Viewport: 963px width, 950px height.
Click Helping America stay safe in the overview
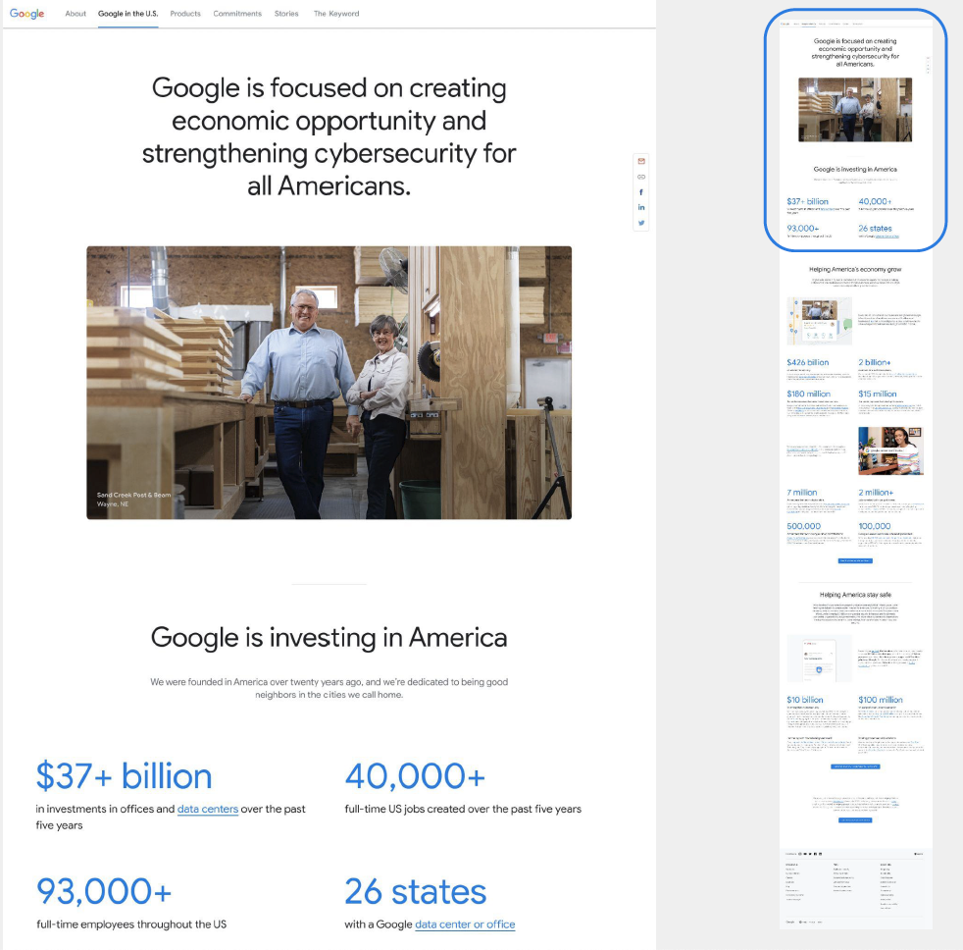coord(855,595)
